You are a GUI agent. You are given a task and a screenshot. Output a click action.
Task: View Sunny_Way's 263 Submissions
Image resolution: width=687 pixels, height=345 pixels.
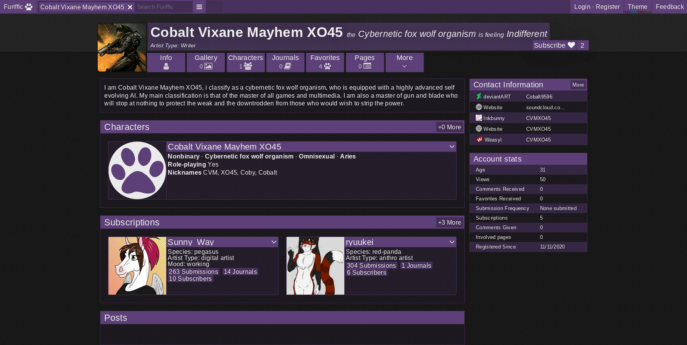(x=193, y=272)
